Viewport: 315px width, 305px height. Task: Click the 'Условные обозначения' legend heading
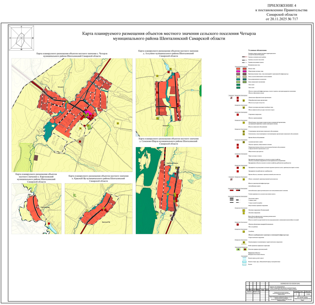tap(257, 50)
